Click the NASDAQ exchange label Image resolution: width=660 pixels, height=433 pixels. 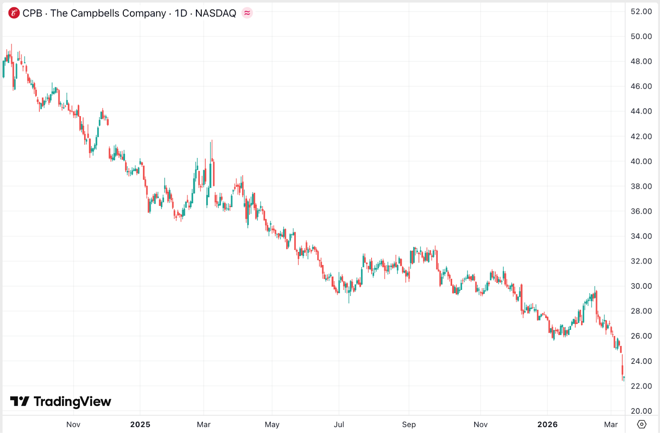tap(215, 13)
